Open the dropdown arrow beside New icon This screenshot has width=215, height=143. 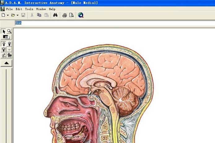[7, 15]
